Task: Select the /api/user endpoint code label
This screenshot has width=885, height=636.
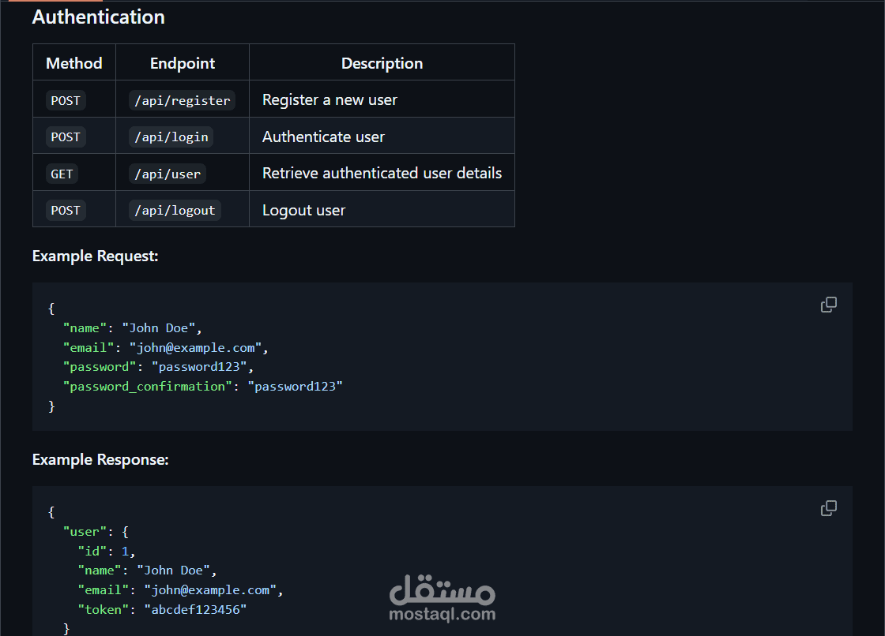Action: point(167,174)
